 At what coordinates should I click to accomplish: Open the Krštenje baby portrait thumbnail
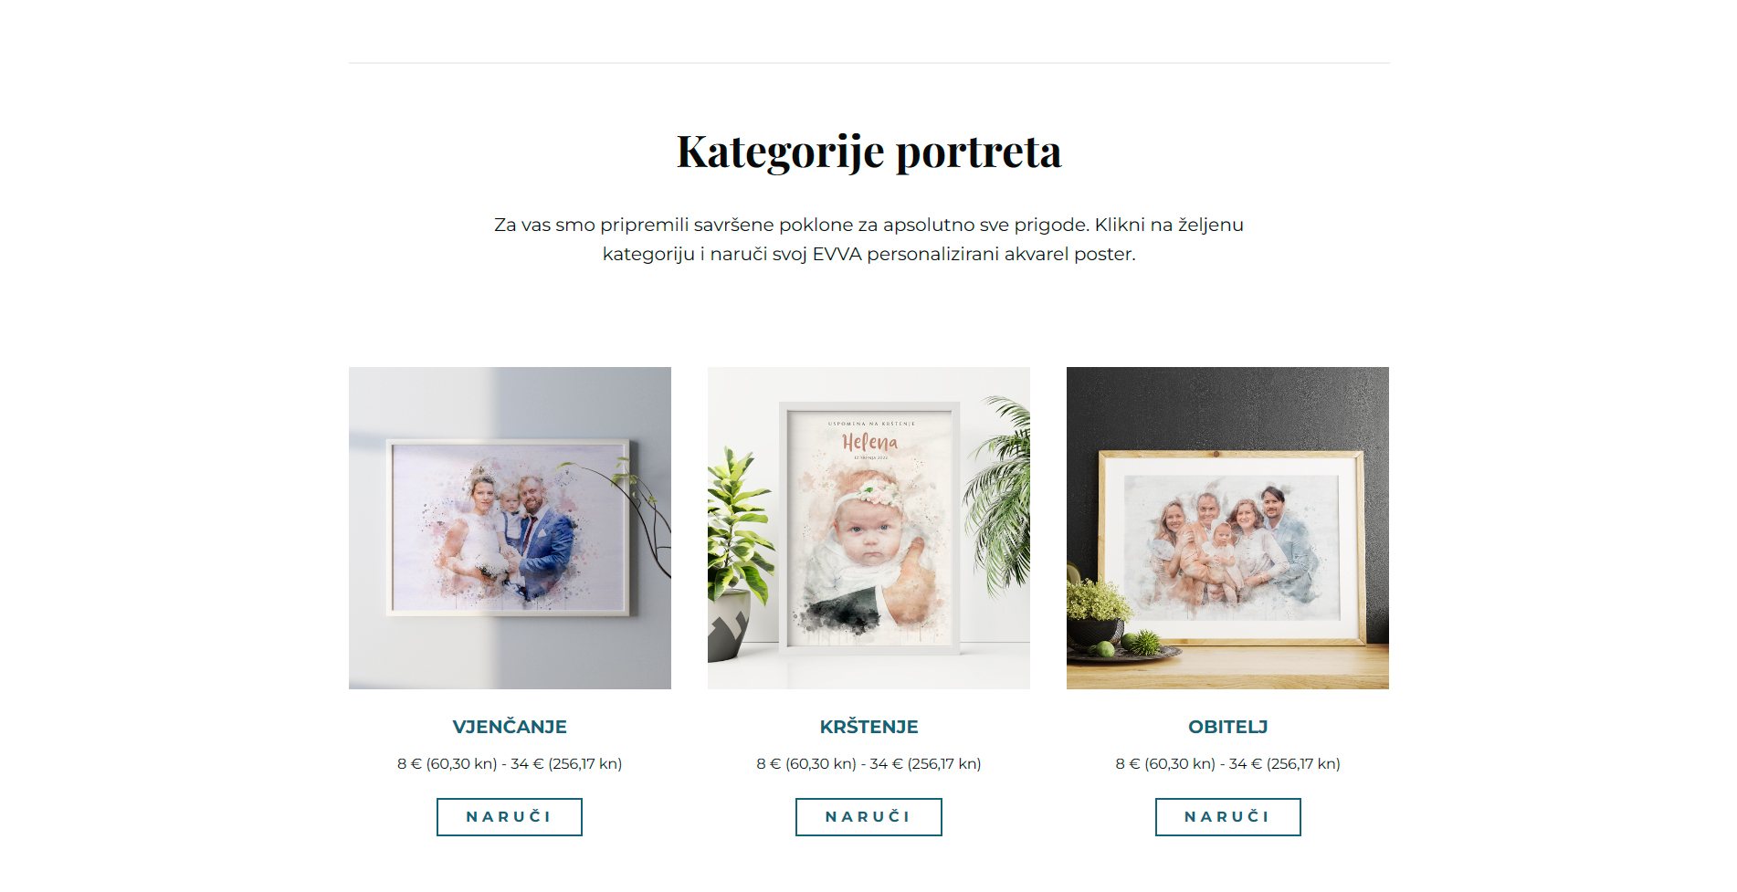pyautogui.click(x=868, y=528)
